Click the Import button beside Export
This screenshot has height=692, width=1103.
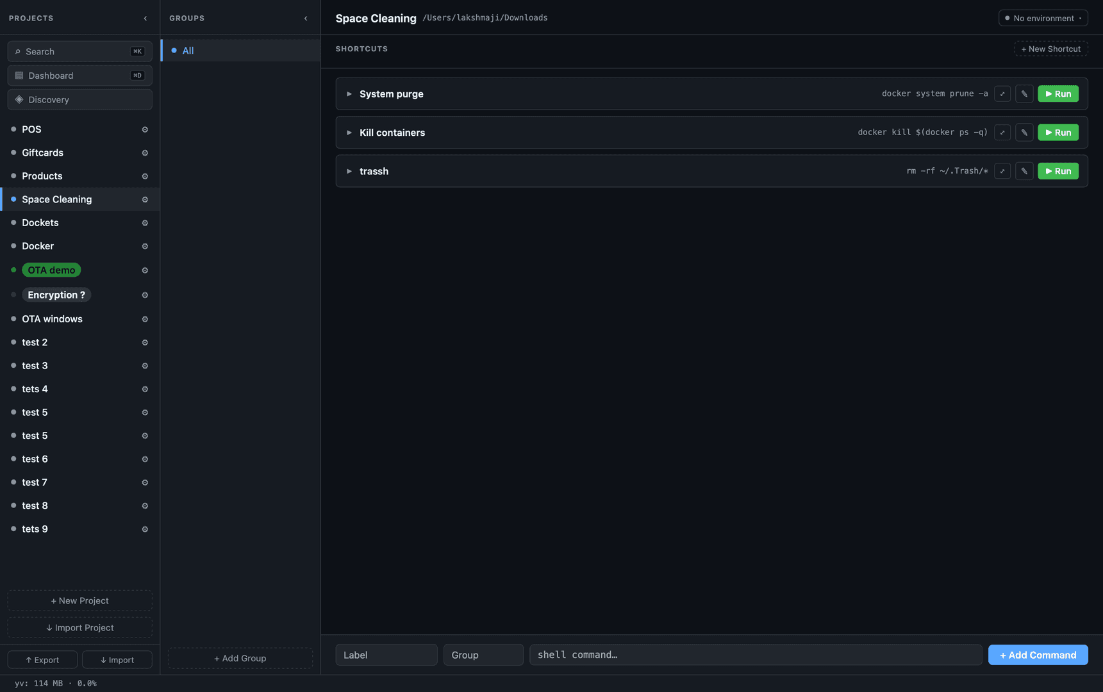pyautogui.click(x=117, y=659)
